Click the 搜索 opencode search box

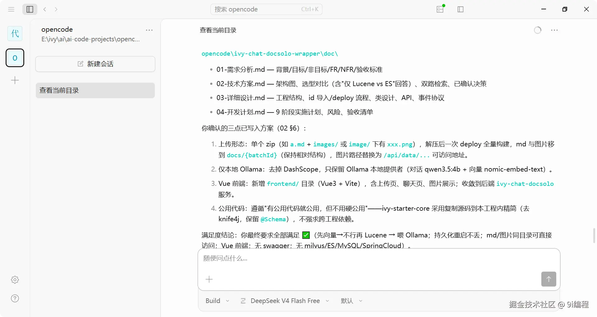[x=266, y=9]
